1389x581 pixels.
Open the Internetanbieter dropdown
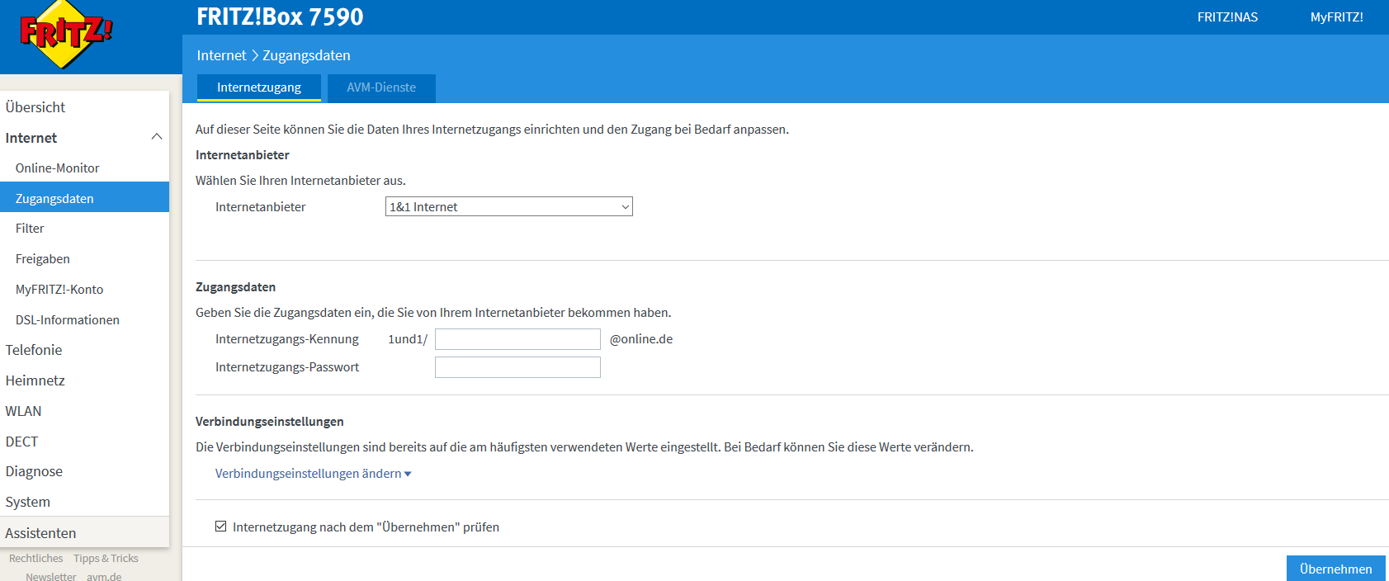[508, 206]
